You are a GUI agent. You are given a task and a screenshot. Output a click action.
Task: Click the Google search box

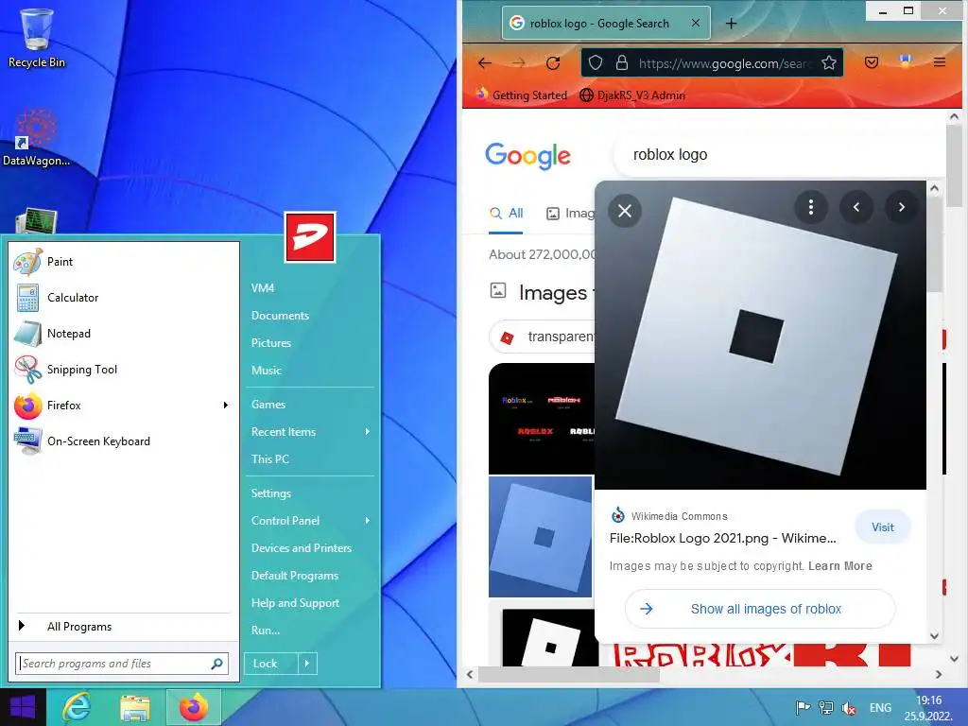coord(778,155)
